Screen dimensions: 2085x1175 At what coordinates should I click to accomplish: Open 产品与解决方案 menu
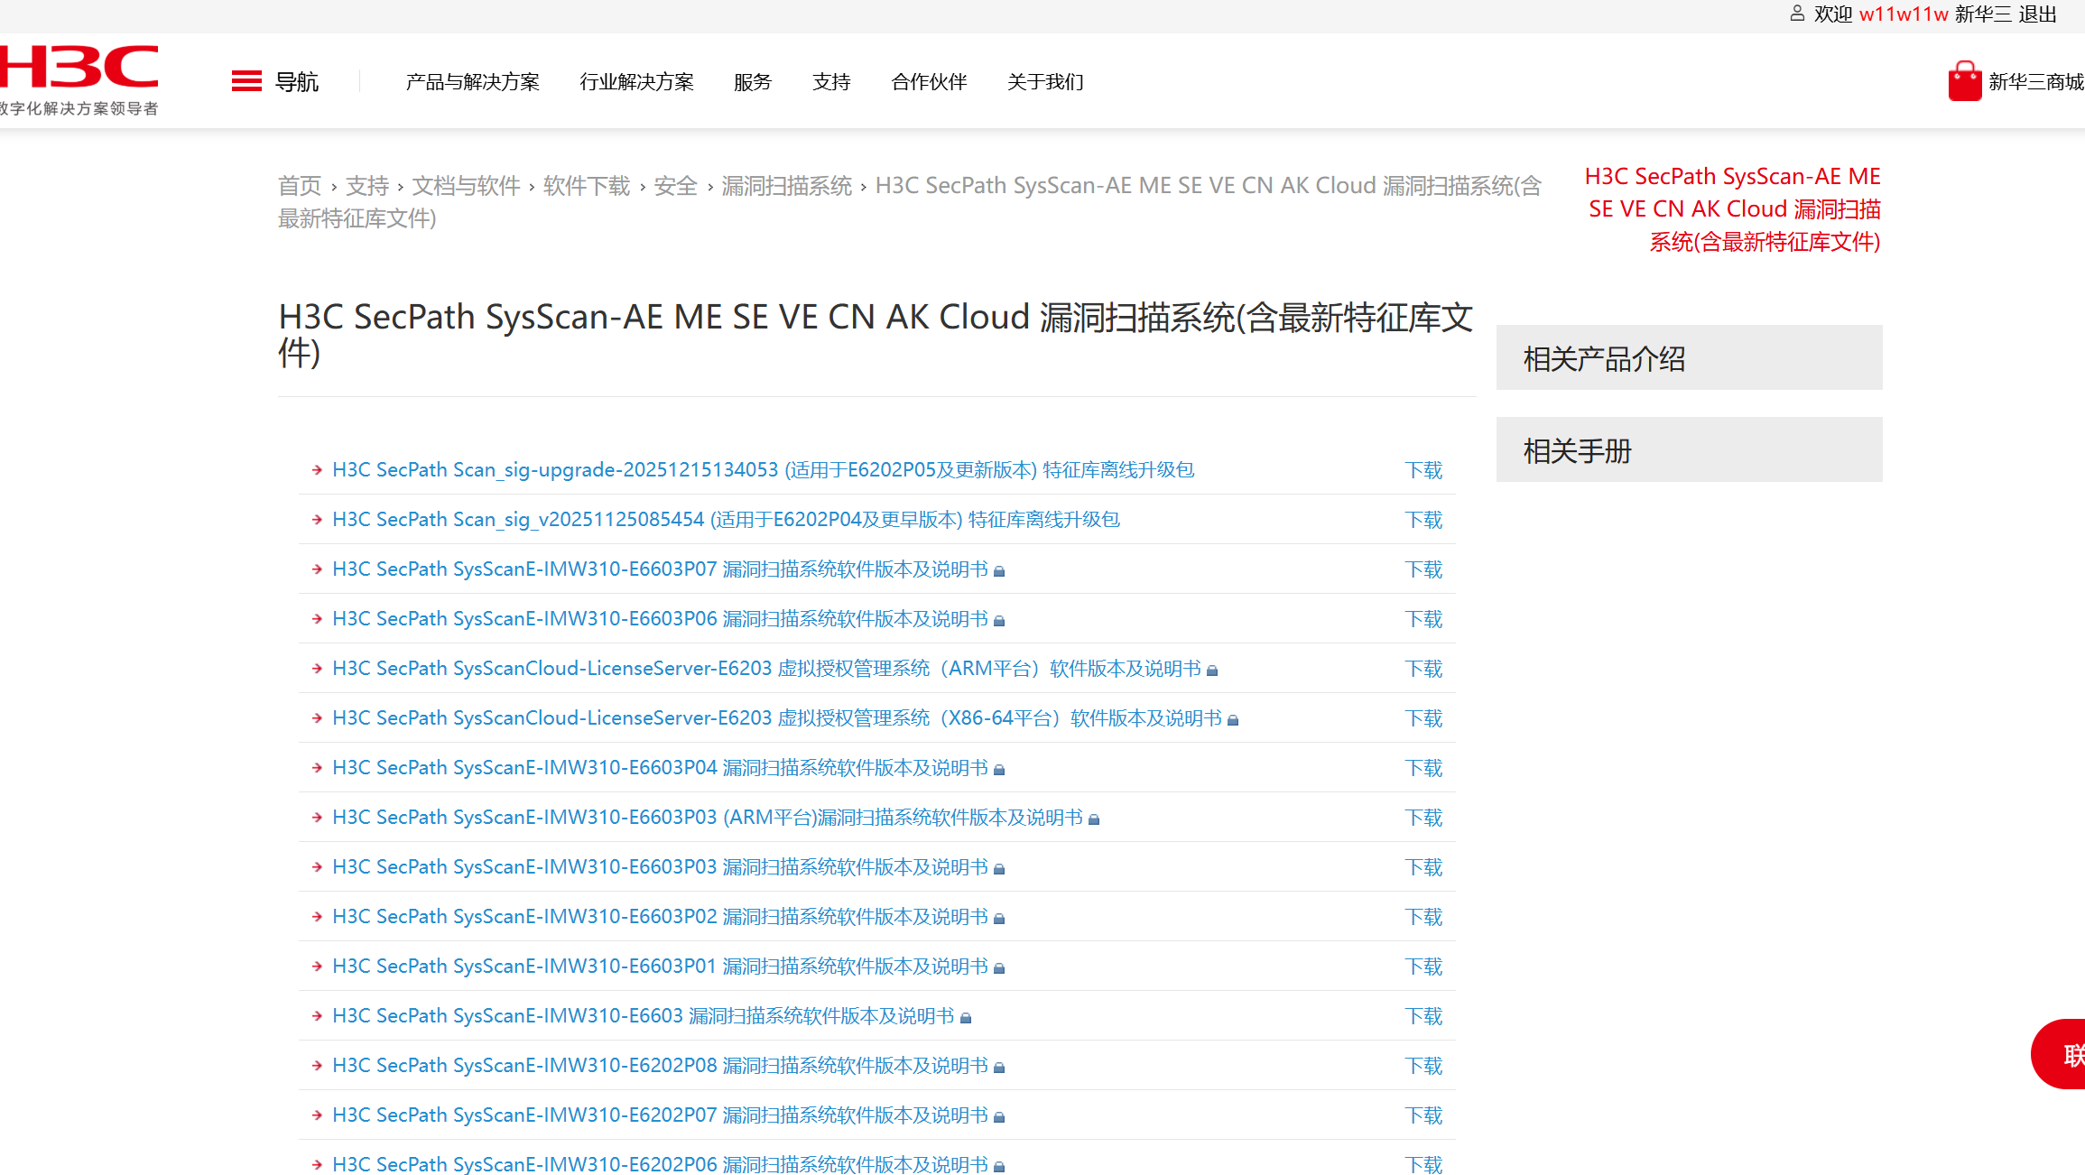[x=472, y=82]
